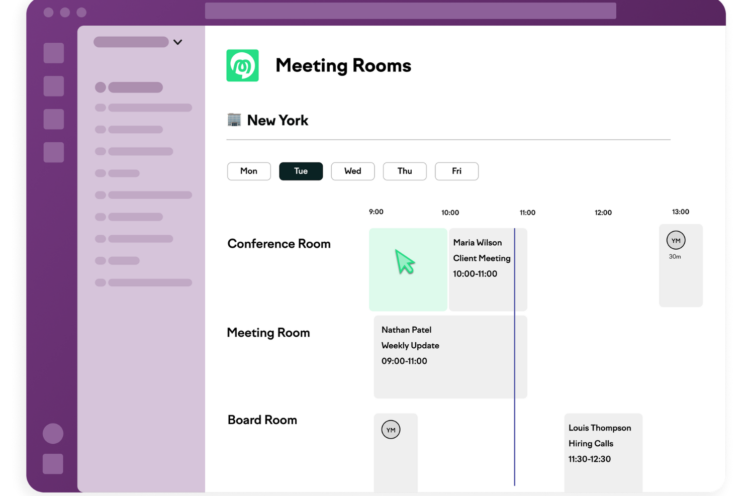Click the YM avatar in Board Room row
This screenshot has width=744, height=496.
tap(391, 429)
